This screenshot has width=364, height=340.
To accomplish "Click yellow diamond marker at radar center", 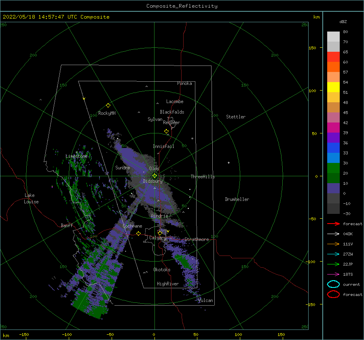I will coord(154,176).
